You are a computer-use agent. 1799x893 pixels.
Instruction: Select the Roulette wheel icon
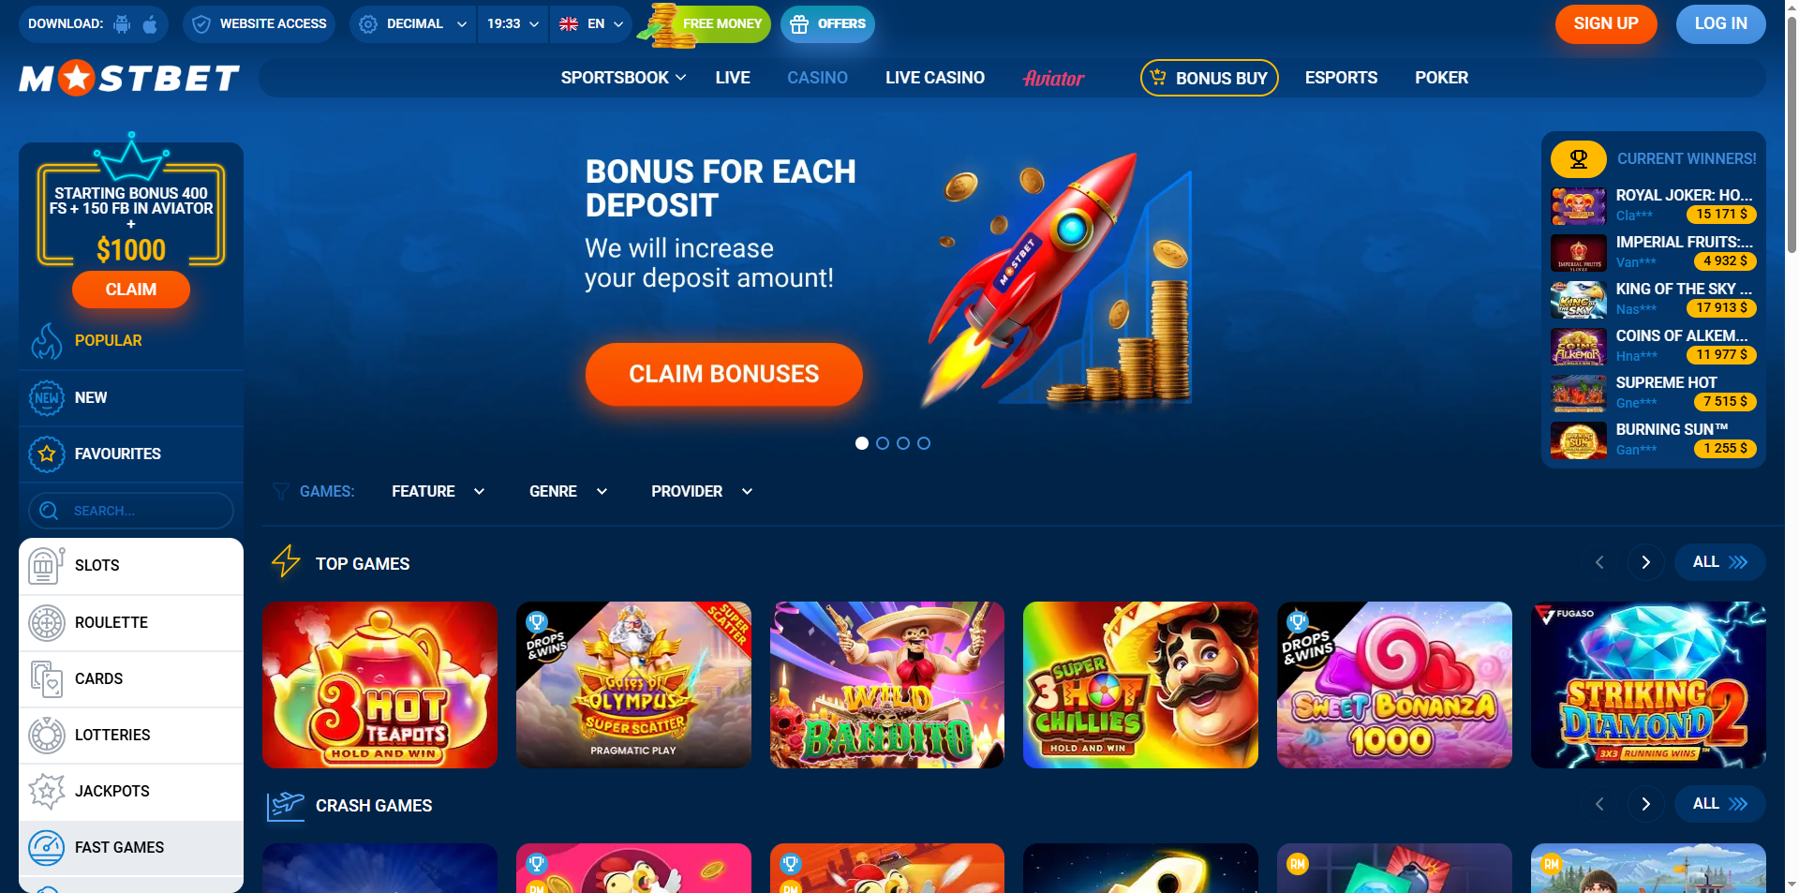pos(46,623)
